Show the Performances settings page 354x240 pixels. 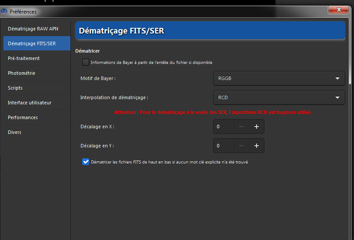coord(37,117)
